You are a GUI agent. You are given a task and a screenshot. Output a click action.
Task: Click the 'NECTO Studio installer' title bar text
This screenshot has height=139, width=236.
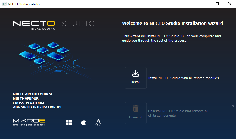tap(24, 4)
